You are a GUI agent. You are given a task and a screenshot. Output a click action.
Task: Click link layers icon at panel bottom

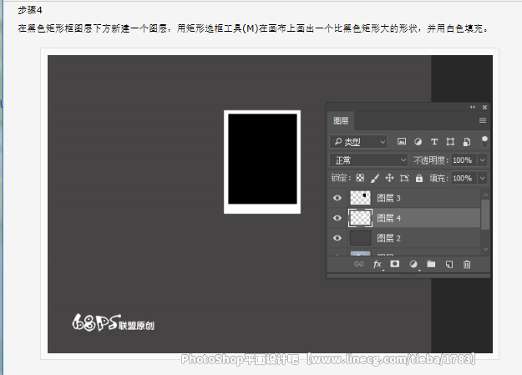359,264
